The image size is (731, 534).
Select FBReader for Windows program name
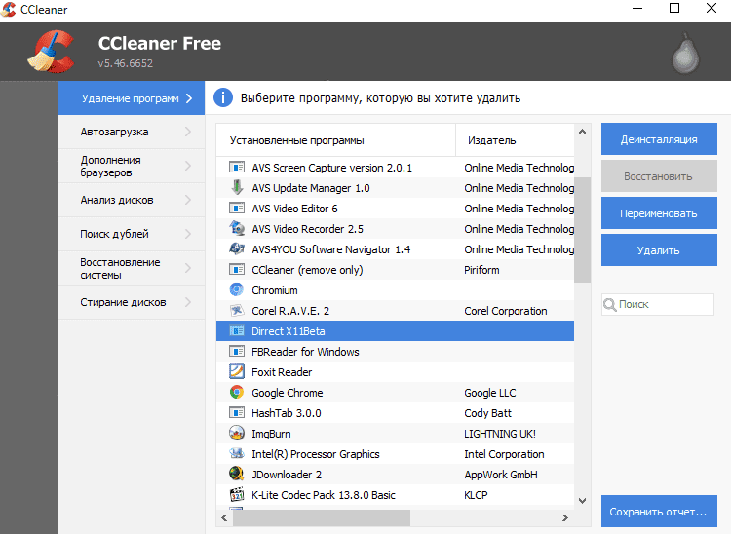[x=305, y=352]
